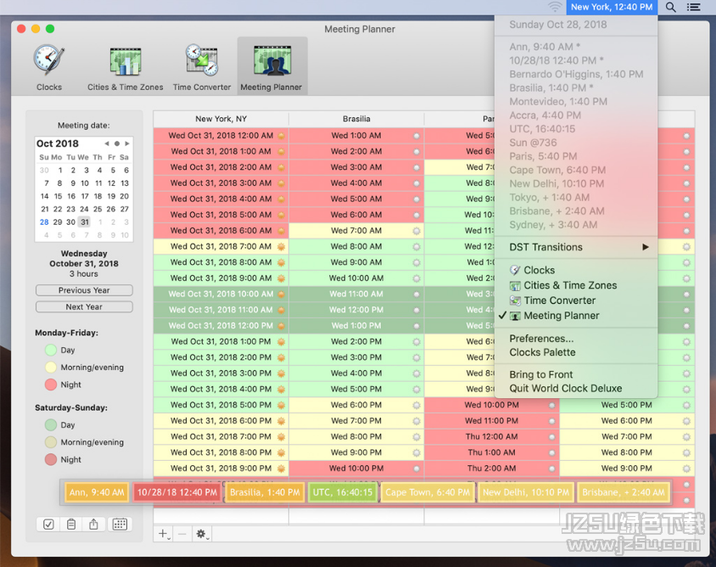Click the Next Year button

point(84,306)
